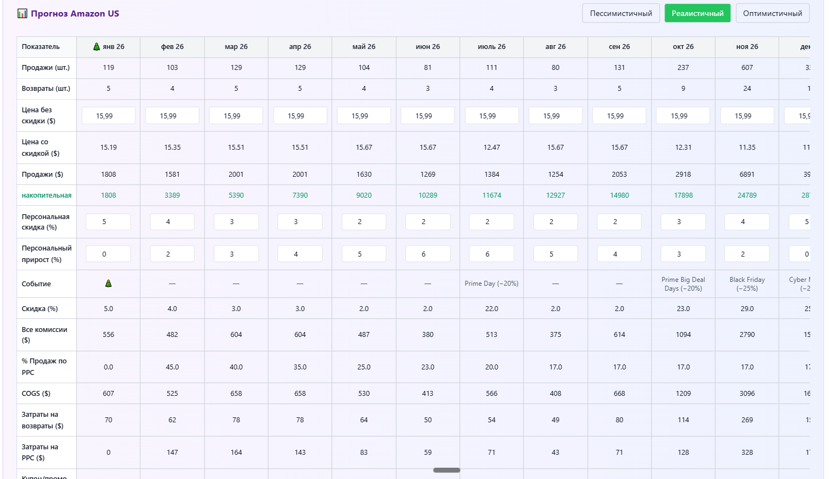Click the Цена без скидки input for май 26

click(x=363, y=116)
